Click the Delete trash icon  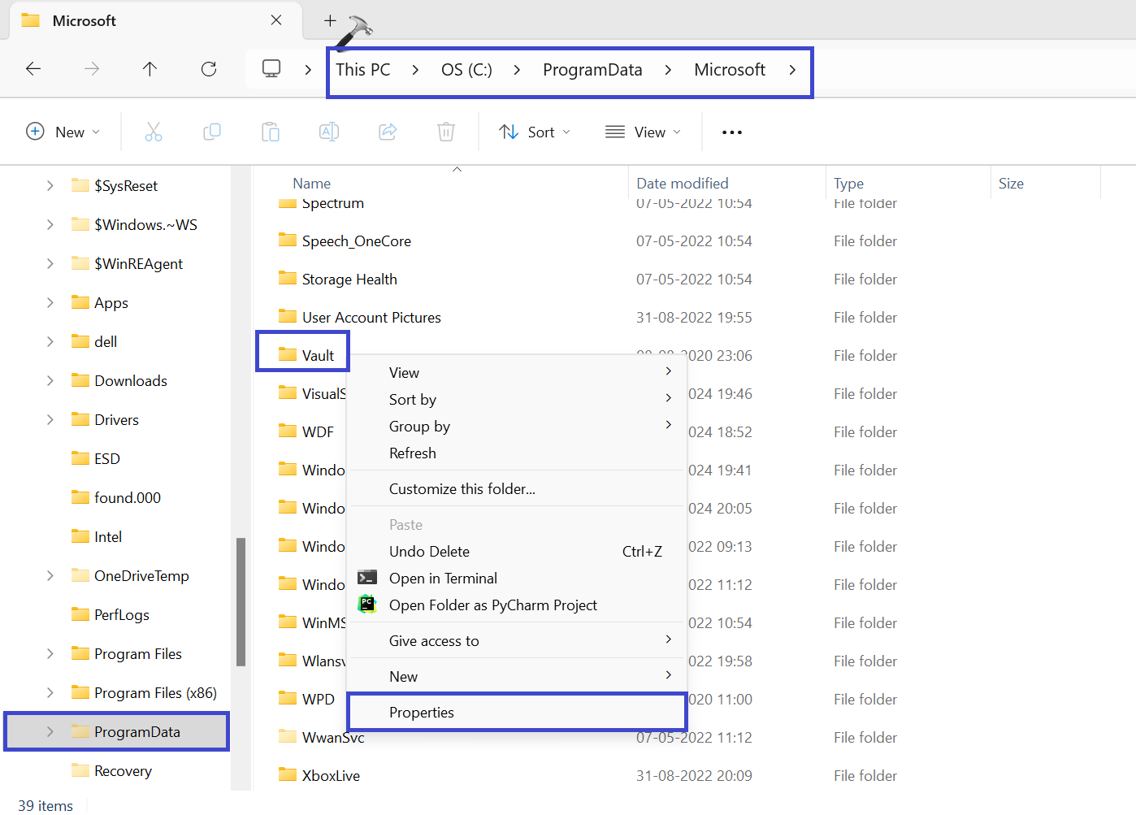[x=446, y=132]
